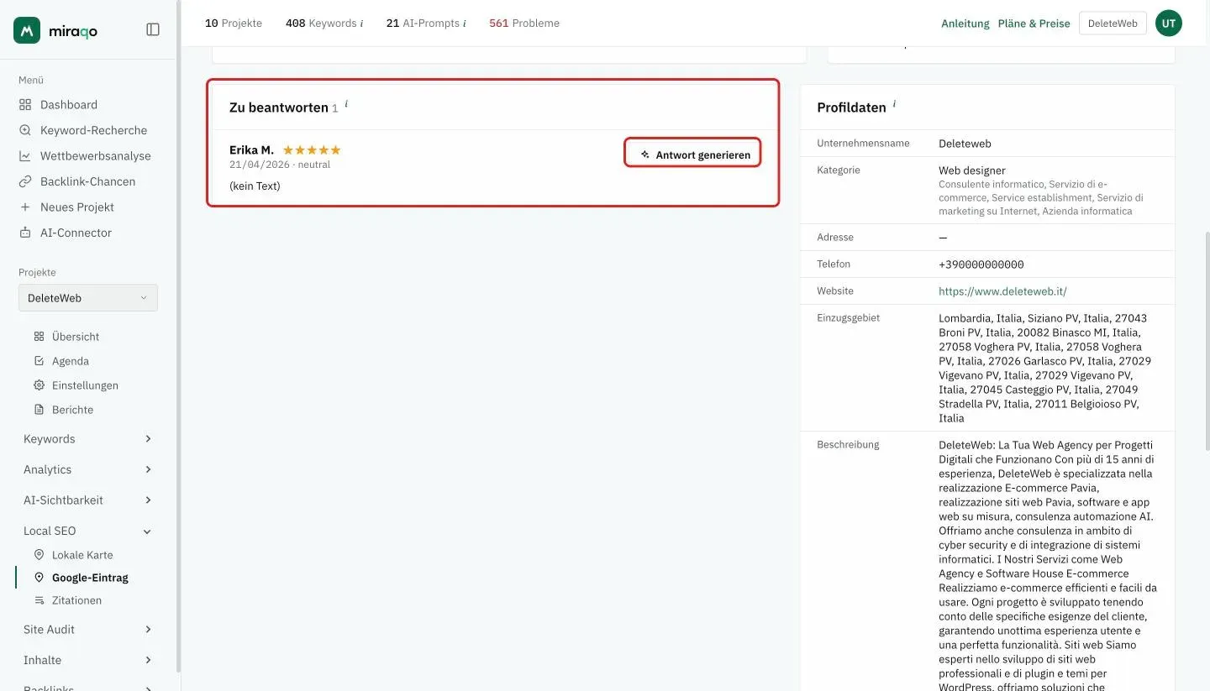Screen dimensions: 1210x691
Task: Open the Anleitung link in header
Action: [965, 24]
